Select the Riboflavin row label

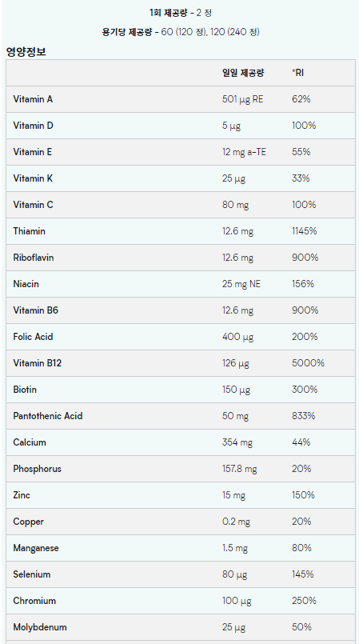34,258
